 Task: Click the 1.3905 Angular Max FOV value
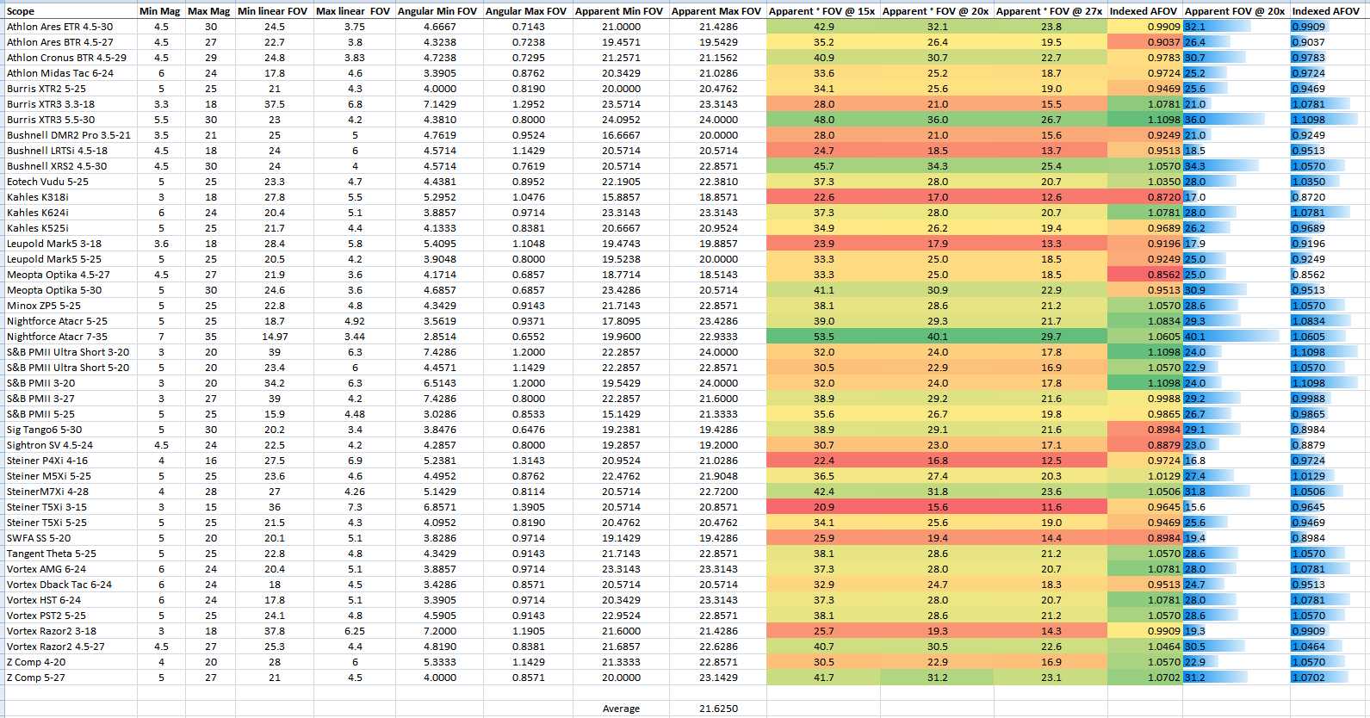click(528, 507)
